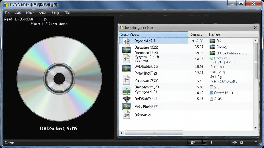Click the green icon beside 'Root.1v..'
Image resolution: width=264 pixels, height=148 pixels.
tap(212, 58)
